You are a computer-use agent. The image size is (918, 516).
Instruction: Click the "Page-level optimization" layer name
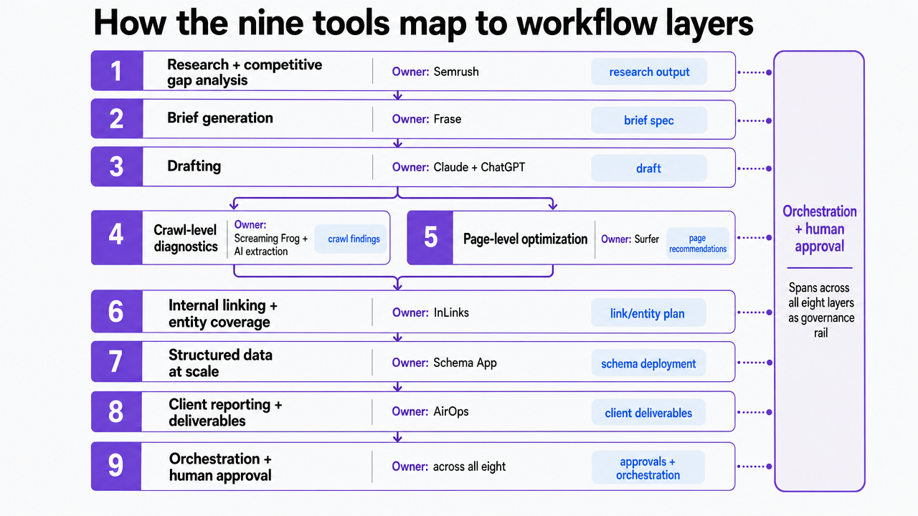coord(525,239)
